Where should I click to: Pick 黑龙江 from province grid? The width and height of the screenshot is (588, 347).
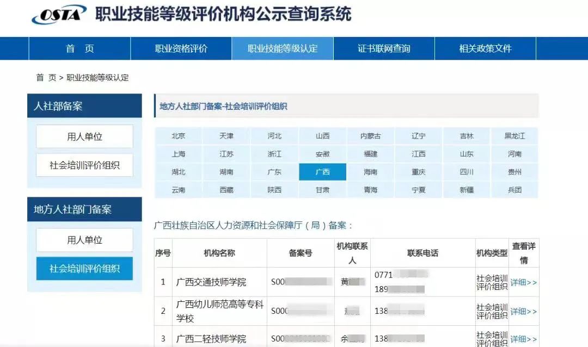514,136
